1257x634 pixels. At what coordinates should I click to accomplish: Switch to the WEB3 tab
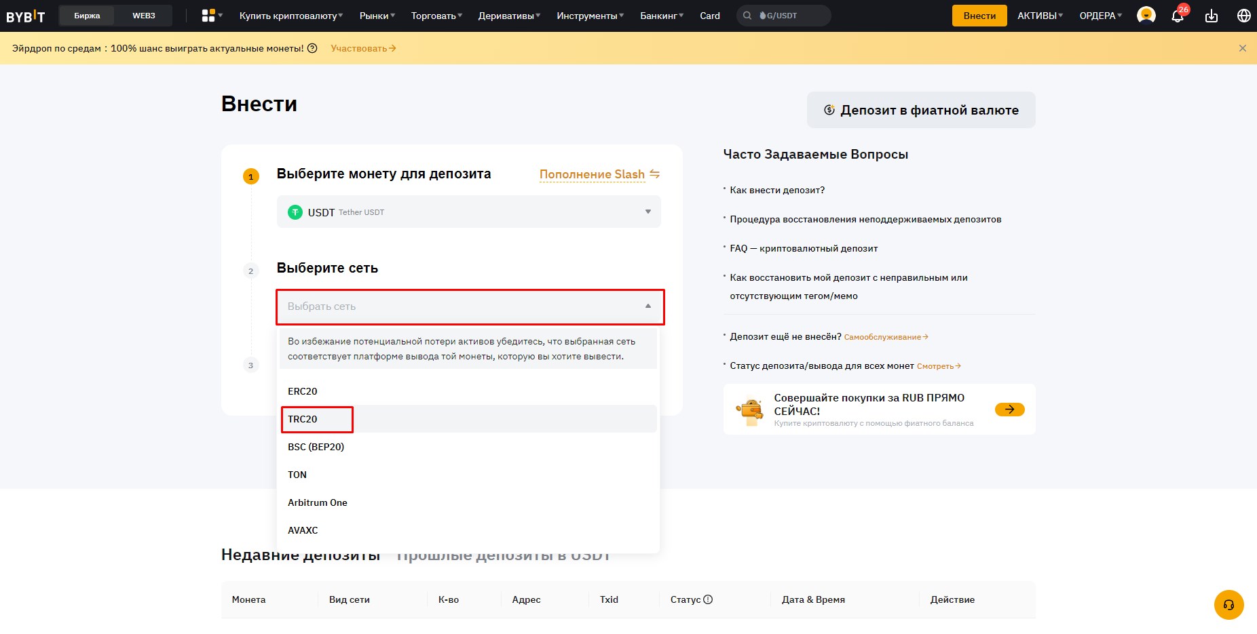tap(144, 16)
